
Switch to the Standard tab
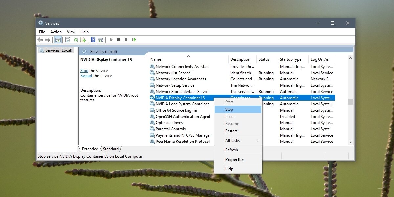[111, 149]
